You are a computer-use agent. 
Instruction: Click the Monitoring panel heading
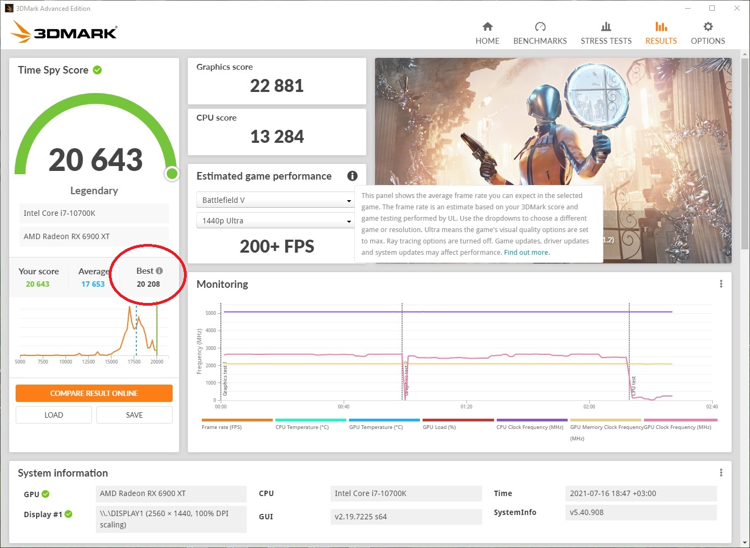[x=222, y=284]
